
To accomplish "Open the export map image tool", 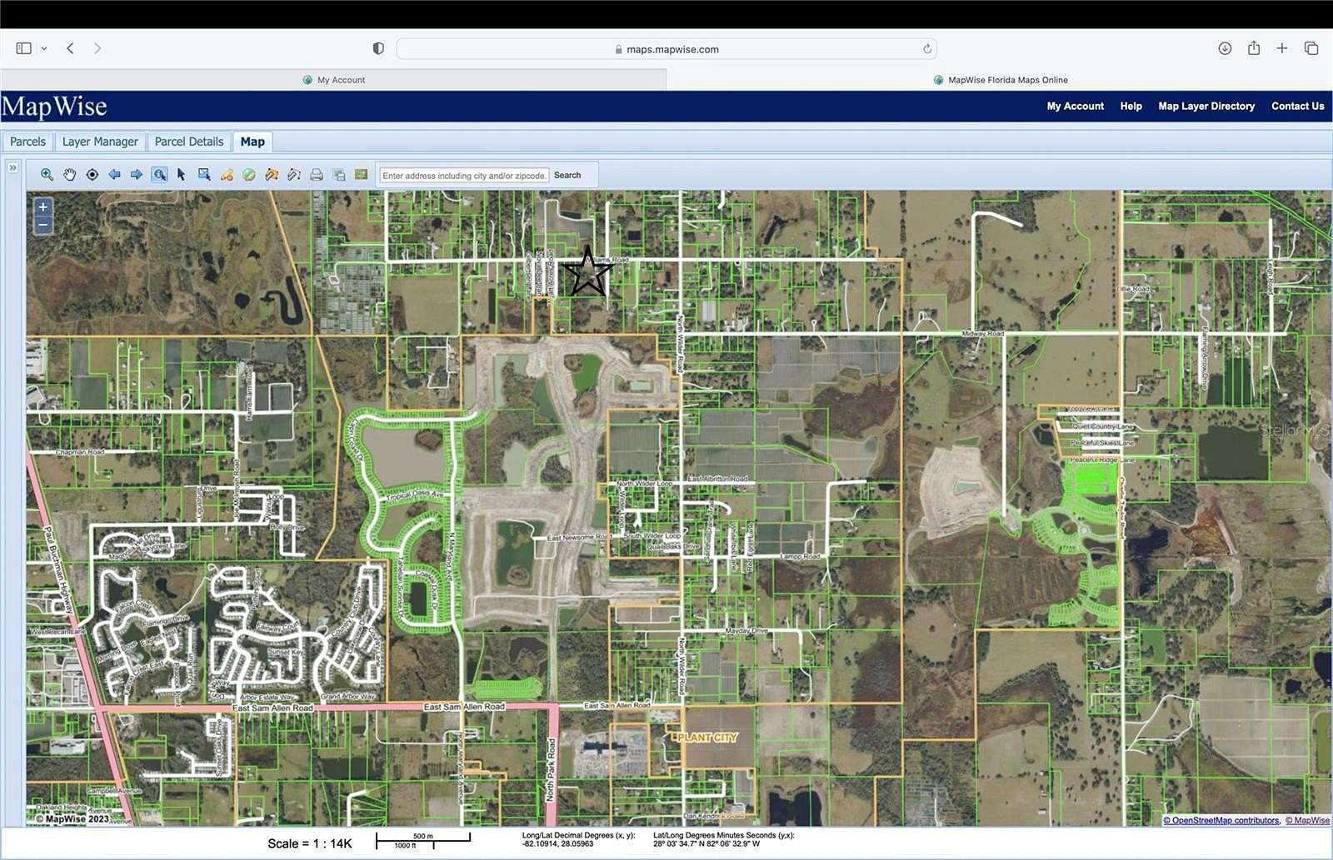I will [338, 175].
